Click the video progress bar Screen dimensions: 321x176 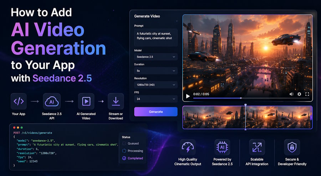click(x=251, y=98)
